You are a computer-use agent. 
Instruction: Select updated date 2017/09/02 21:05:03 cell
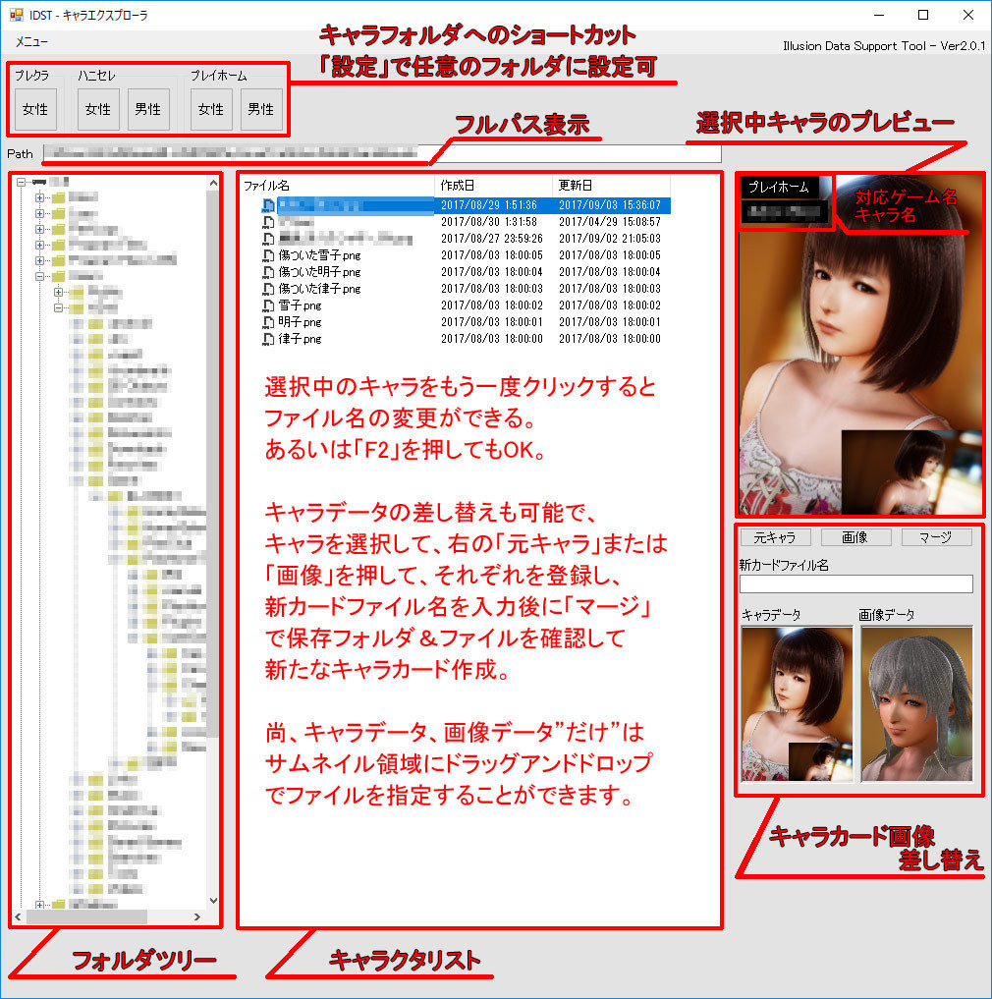(x=610, y=239)
